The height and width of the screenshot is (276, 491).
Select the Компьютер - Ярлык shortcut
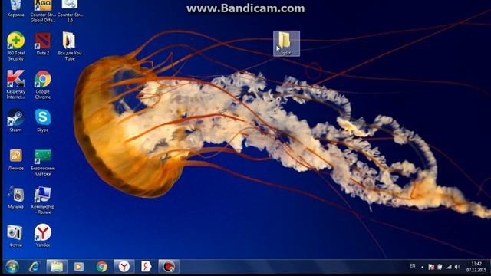click(x=43, y=200)
